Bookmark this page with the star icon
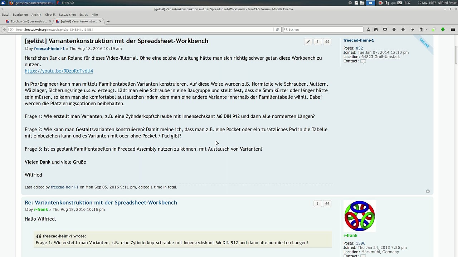The image size is (458, 257). click(x=369, y=30)
